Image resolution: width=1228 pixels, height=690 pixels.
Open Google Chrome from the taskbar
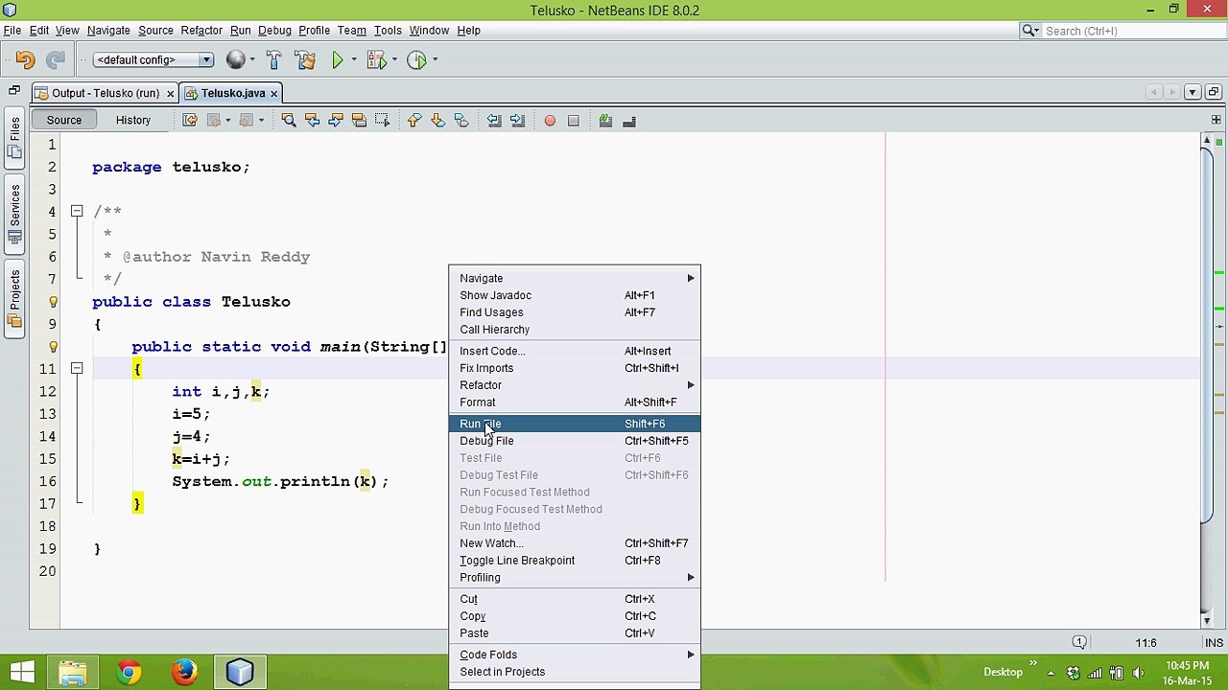[129, 673]
